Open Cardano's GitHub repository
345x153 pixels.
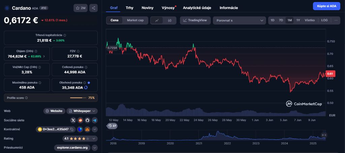[x=87, y=120]
